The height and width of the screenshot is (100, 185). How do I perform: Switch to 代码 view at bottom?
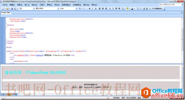tap(15, 94)
